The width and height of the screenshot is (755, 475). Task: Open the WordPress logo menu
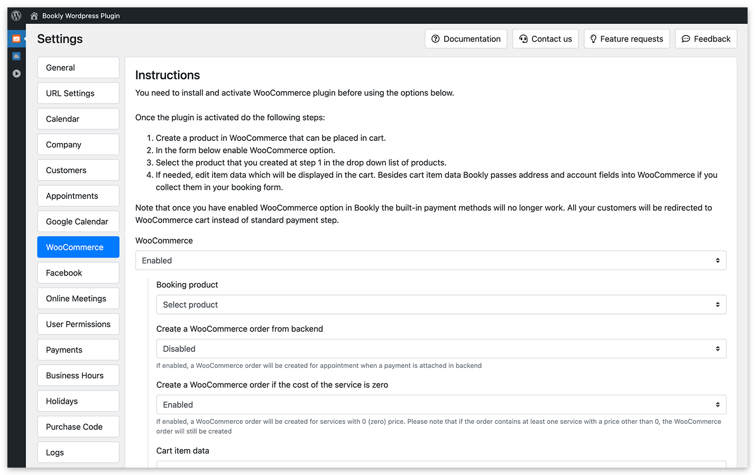click(16, 16)
